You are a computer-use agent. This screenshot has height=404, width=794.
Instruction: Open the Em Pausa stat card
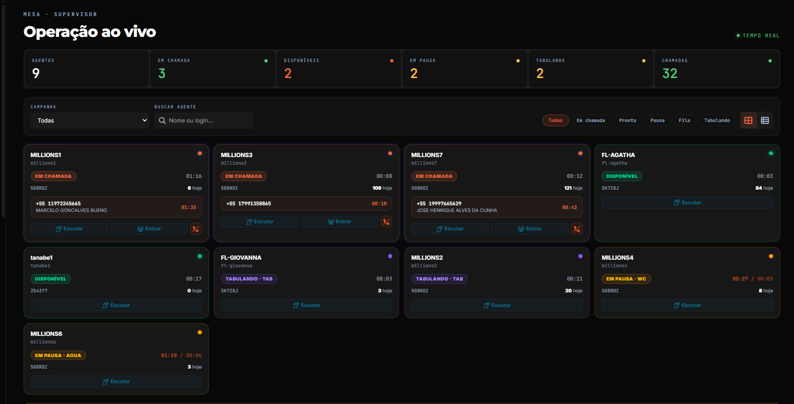click(465, 69)
